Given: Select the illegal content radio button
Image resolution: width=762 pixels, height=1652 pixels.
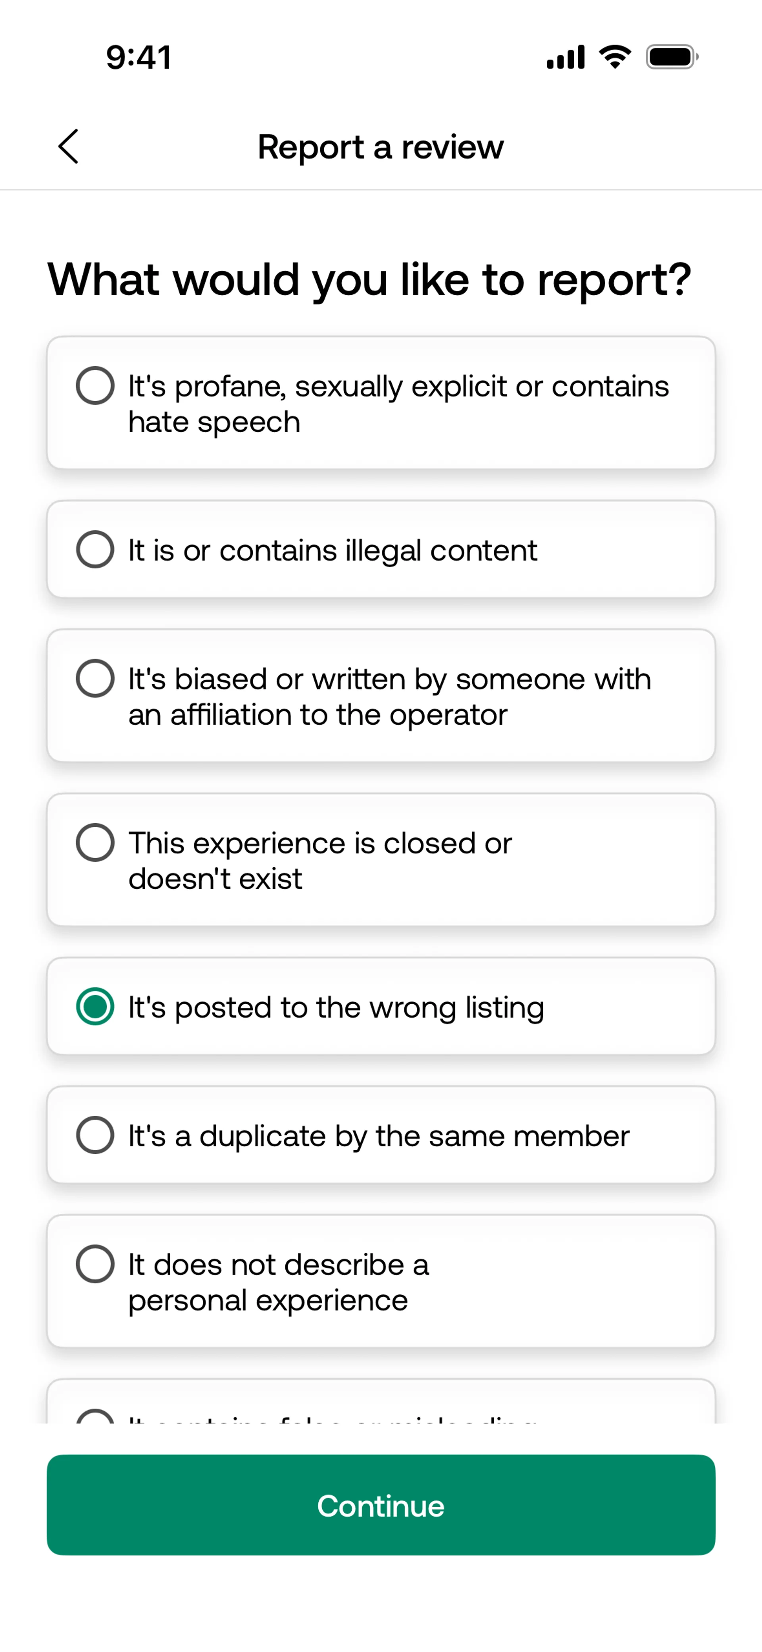Looking at the screenshot, I should 95,550.
